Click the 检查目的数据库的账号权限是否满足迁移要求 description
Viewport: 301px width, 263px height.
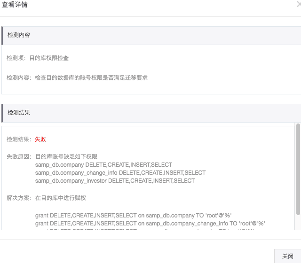(x=91, y=77)
